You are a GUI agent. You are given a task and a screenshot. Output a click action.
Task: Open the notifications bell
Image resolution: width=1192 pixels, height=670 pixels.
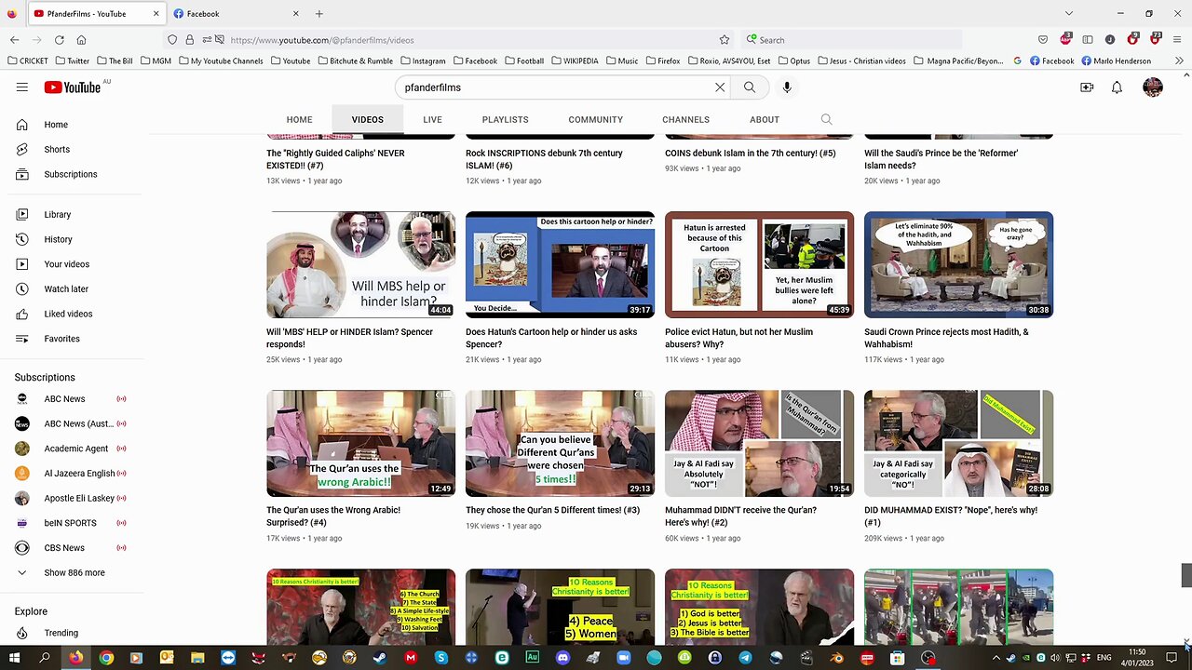tap(1117, 87)
